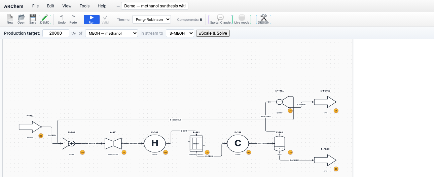Toggle Live mode

[242, 20]
